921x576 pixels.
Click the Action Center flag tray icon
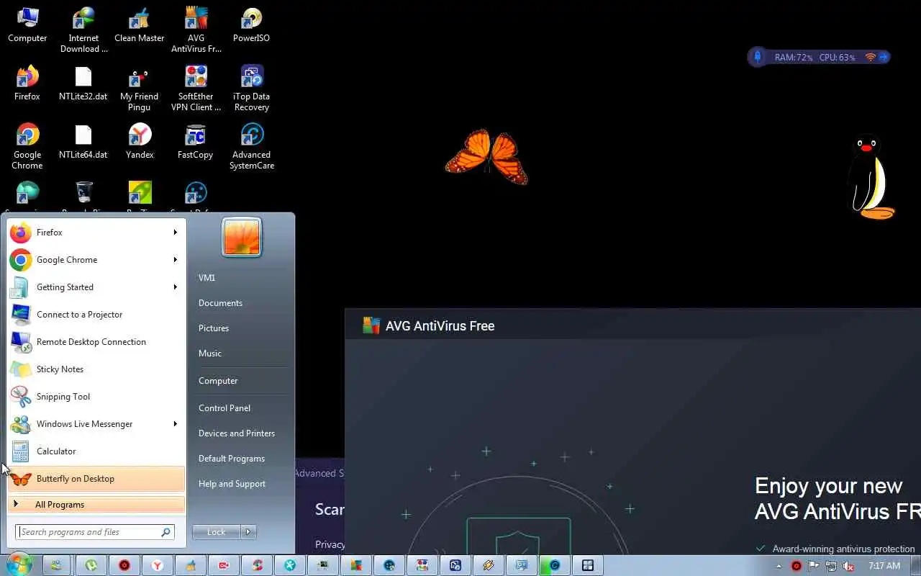click(x=814, y=566)
